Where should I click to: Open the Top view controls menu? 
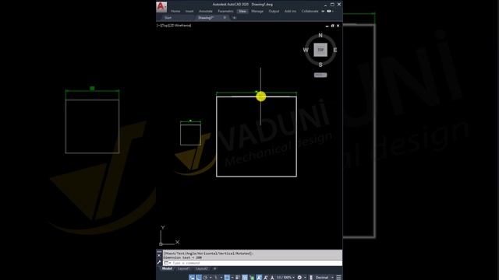click(164, 26)
